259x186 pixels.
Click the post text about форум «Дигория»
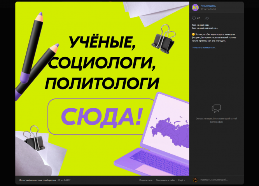pos(214,37)
